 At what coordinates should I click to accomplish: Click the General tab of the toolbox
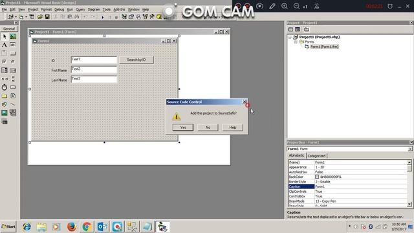tap(9, 28)
